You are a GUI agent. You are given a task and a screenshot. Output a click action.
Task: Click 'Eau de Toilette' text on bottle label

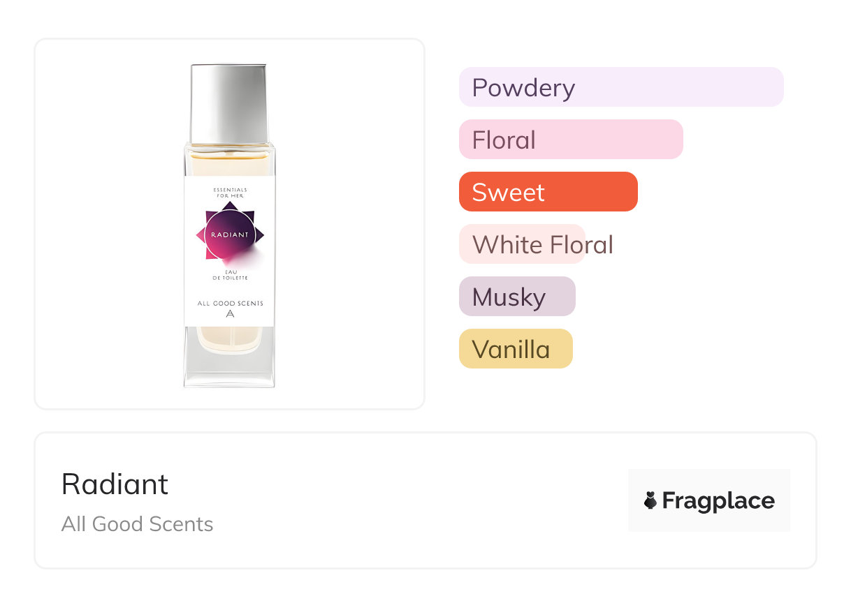[x=230, y=274]
